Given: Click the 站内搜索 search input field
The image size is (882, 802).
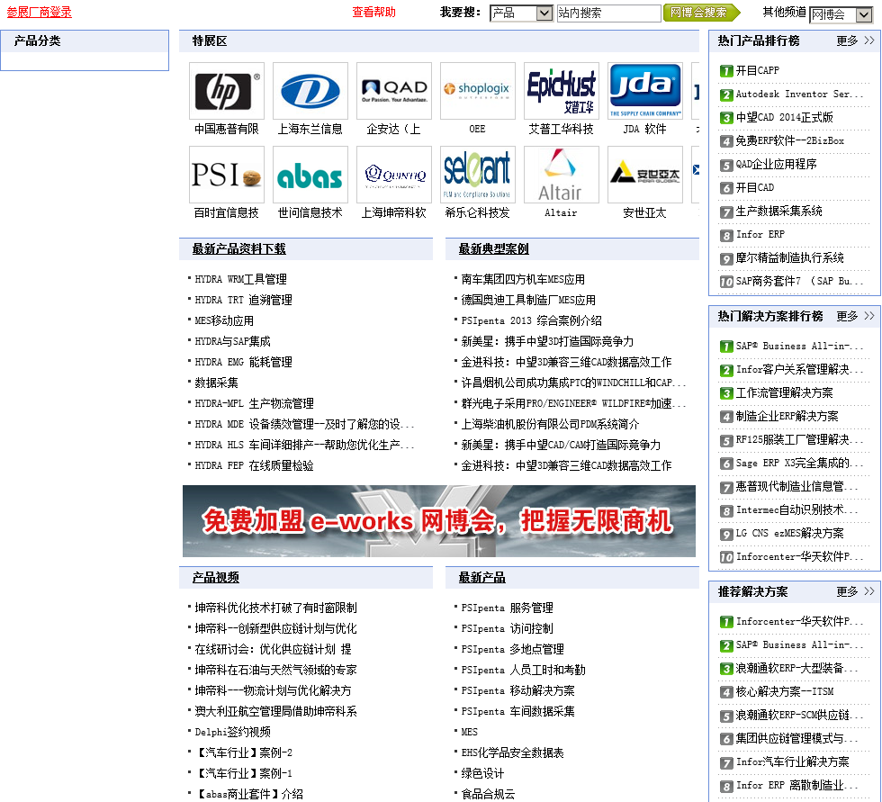Looking at the screenshot, I should pyautogui.click(x=608, y=13).
